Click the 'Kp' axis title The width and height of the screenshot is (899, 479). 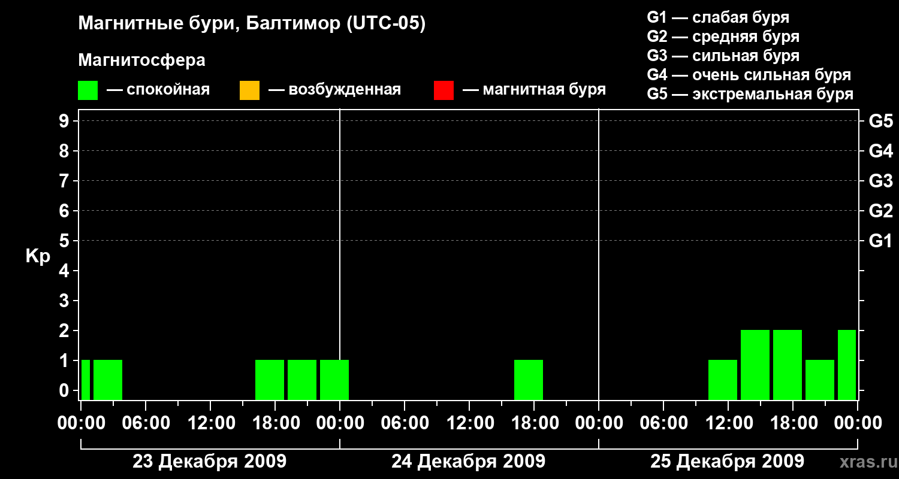coord(38,256)
